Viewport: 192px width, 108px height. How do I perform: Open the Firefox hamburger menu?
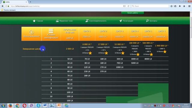pos(189,6)
